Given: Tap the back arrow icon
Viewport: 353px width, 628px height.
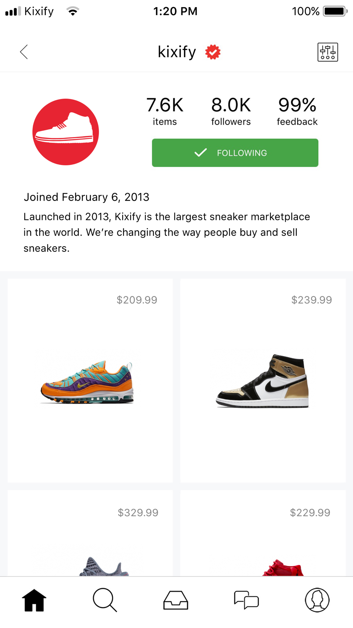Looking at the screenshot, I should click(24, 52).
